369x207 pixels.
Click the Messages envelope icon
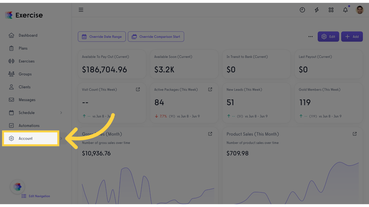pyautogui.click(x=11, y=100)
